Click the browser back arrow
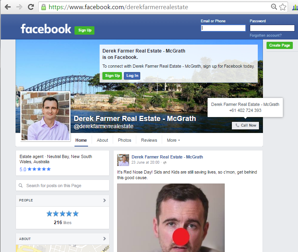Viewport: 298px width, 252px height. (x=8, y=7)
